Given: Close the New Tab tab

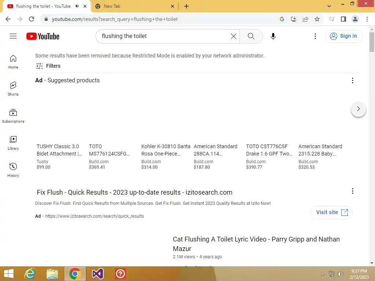Looking at the screenshot, I should (172, 6).
